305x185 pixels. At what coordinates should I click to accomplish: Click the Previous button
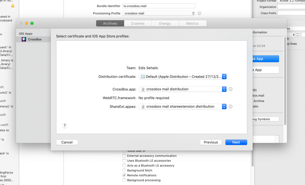pyautogui.click(x=211, y=142)
